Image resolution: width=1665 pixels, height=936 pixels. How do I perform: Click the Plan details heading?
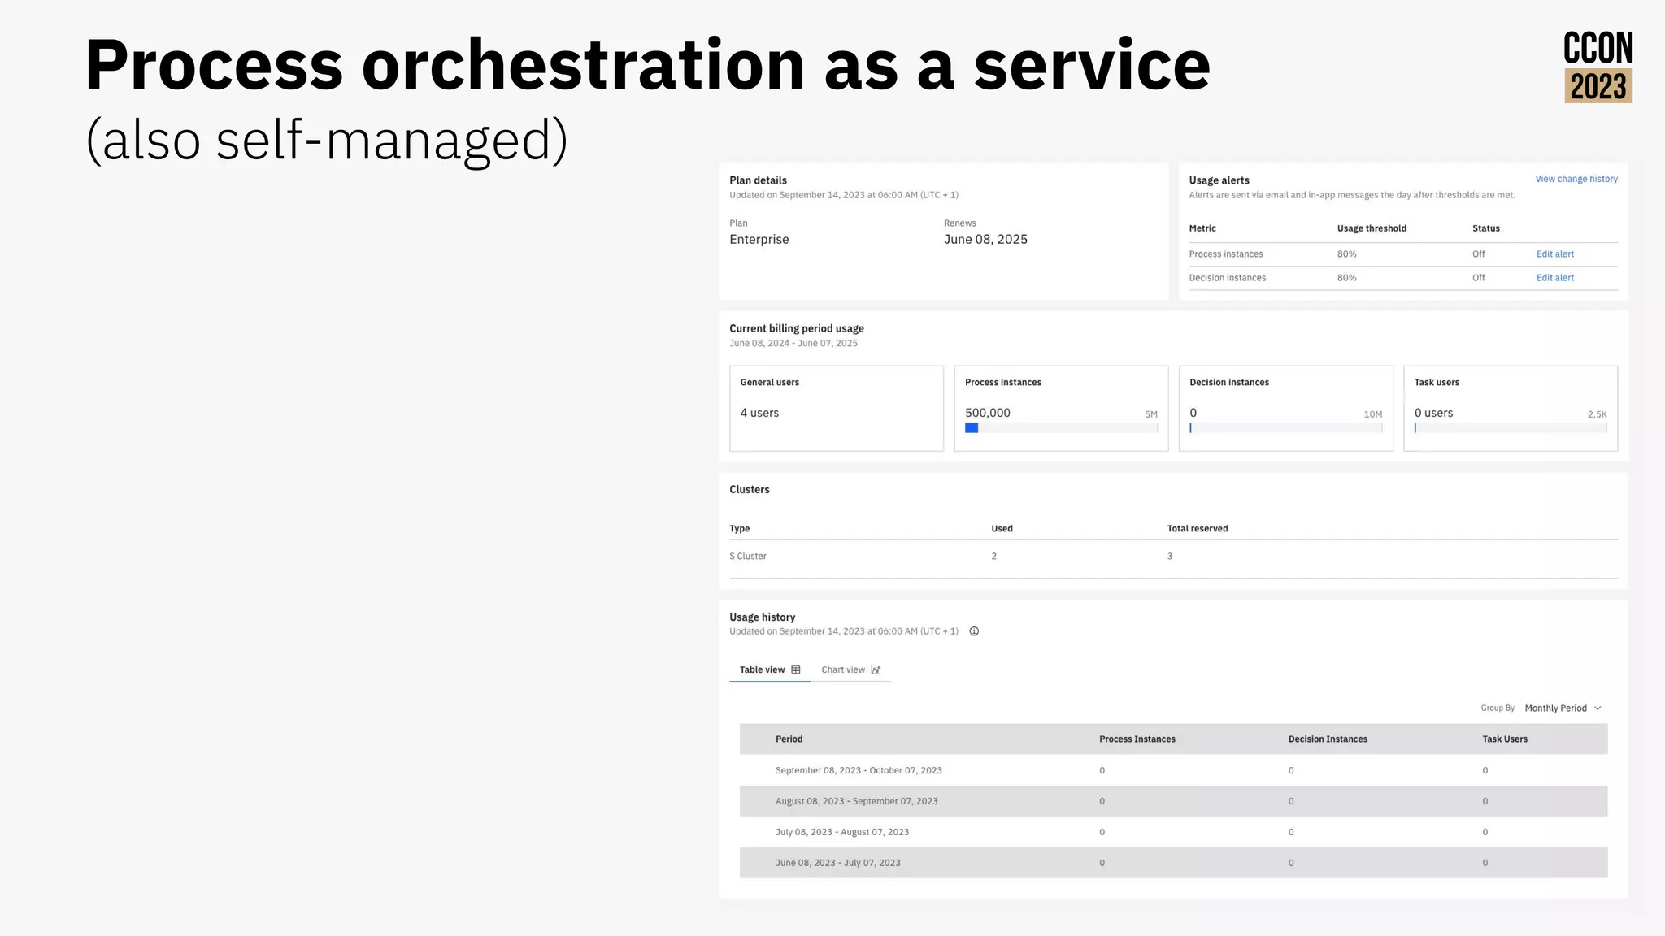tap(758, 180)
